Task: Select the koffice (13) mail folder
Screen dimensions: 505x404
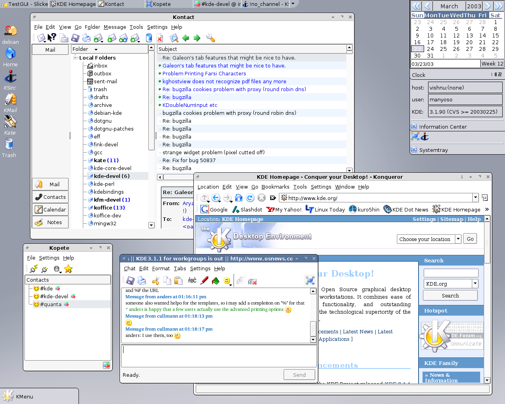Action: point(109,208)
